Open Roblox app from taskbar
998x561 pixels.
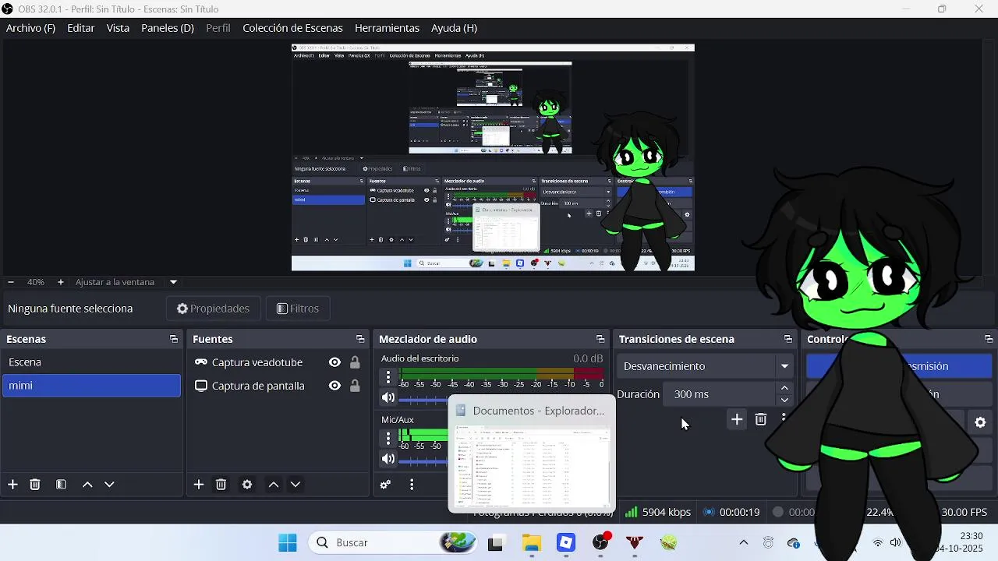click(x=566, y=543)
